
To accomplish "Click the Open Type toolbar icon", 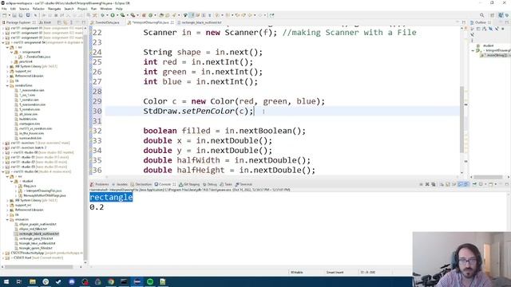I will (x=161, y=15).
